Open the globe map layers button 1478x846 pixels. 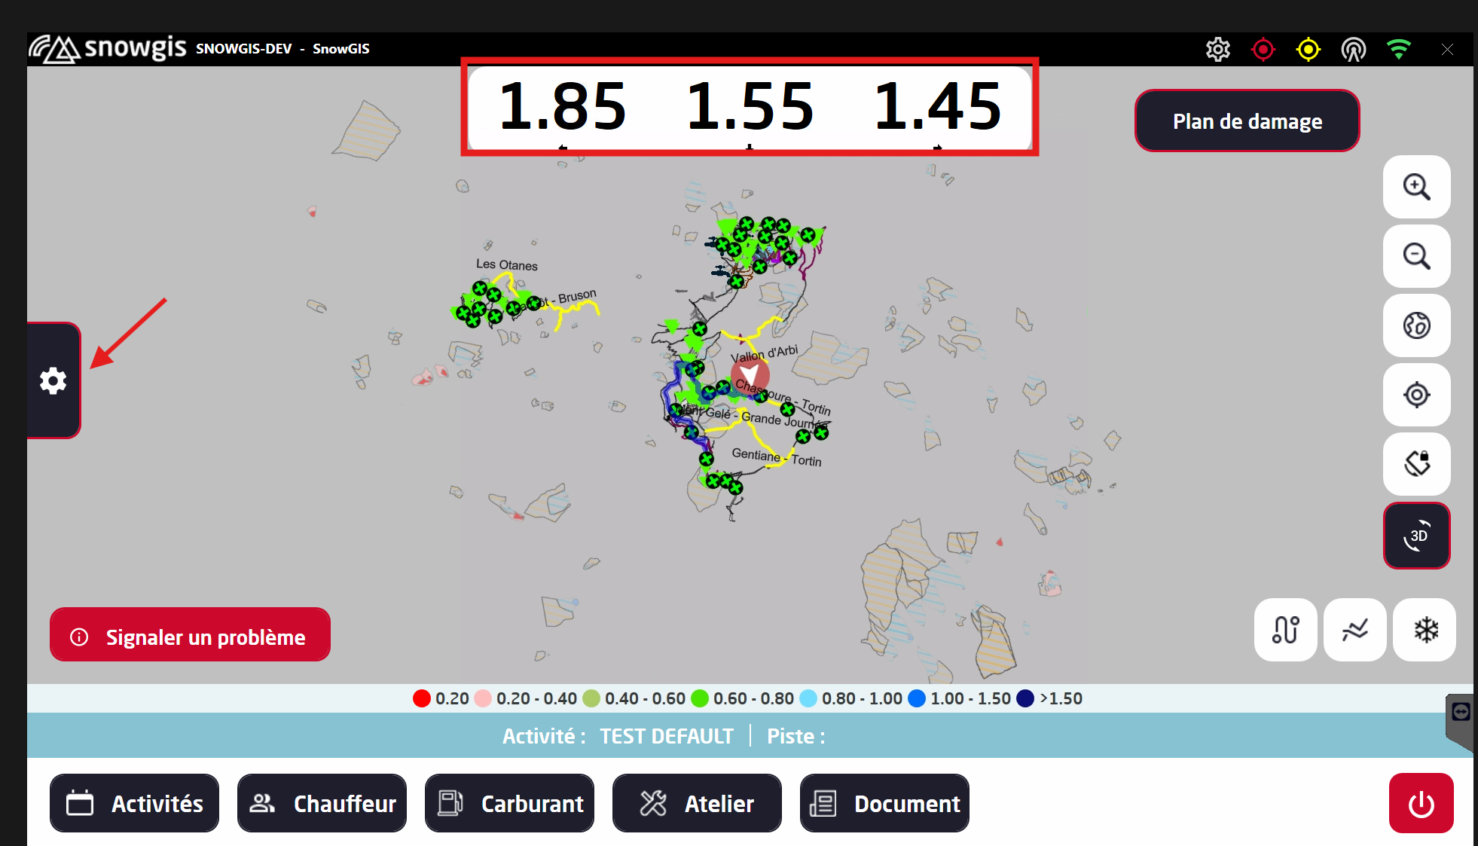pyautogui.click(x=1416, y=325)
